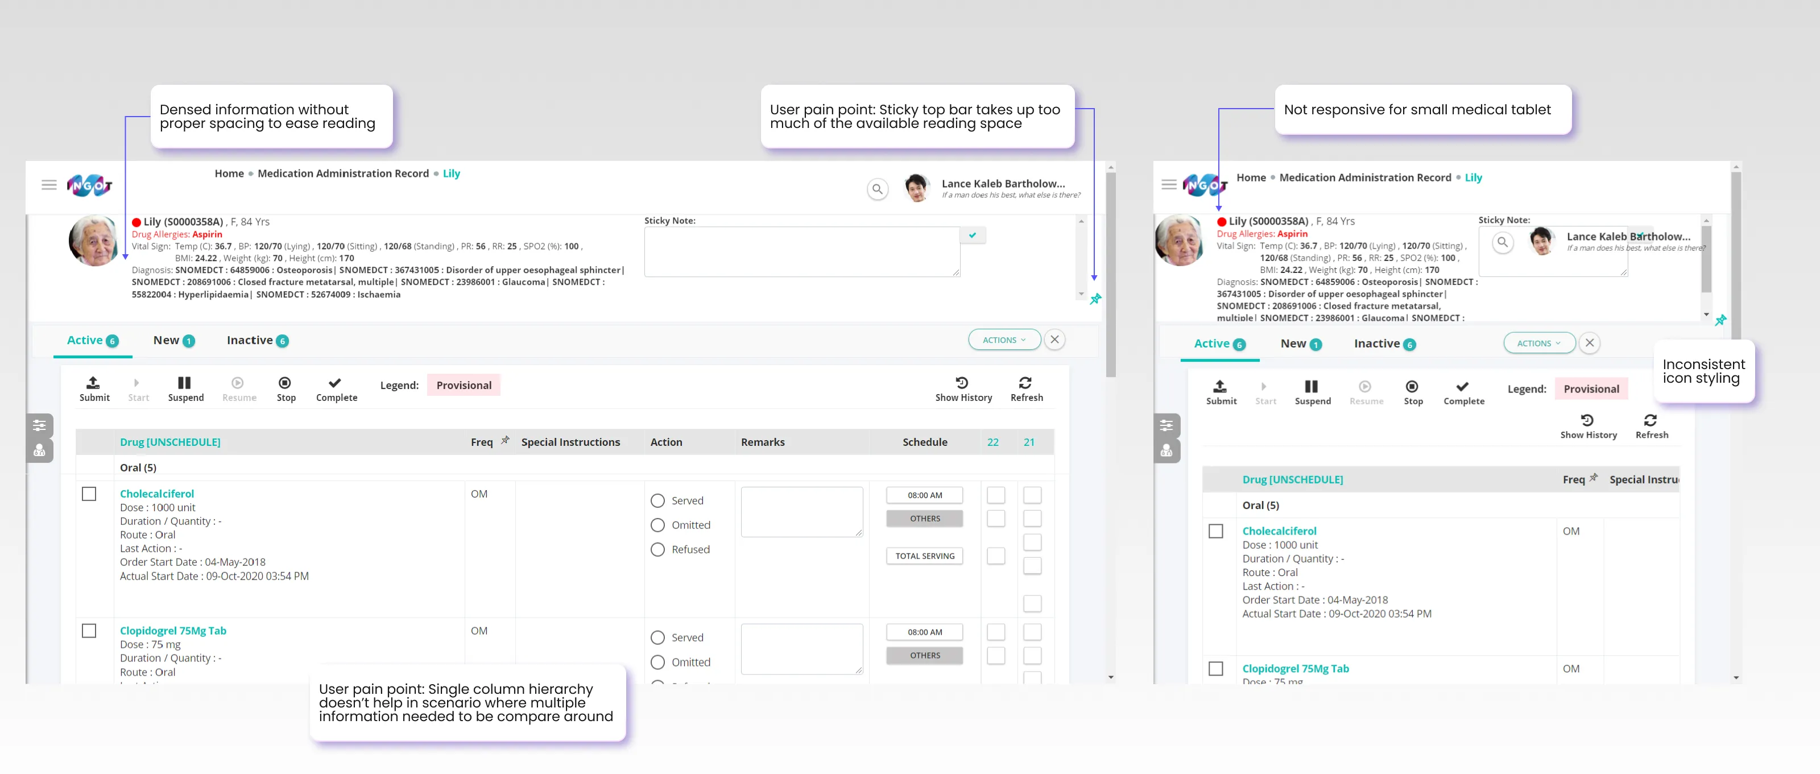This screenshot has width=1820, height=774.
Task: Click pin icon in right tablet patient header
Action: [1721, 321]
